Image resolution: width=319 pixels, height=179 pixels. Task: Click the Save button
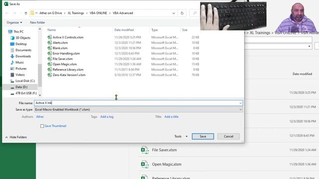[x=203, y=136]
